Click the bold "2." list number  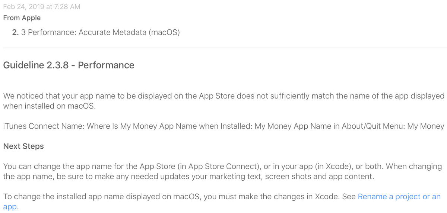click(15, 33)
